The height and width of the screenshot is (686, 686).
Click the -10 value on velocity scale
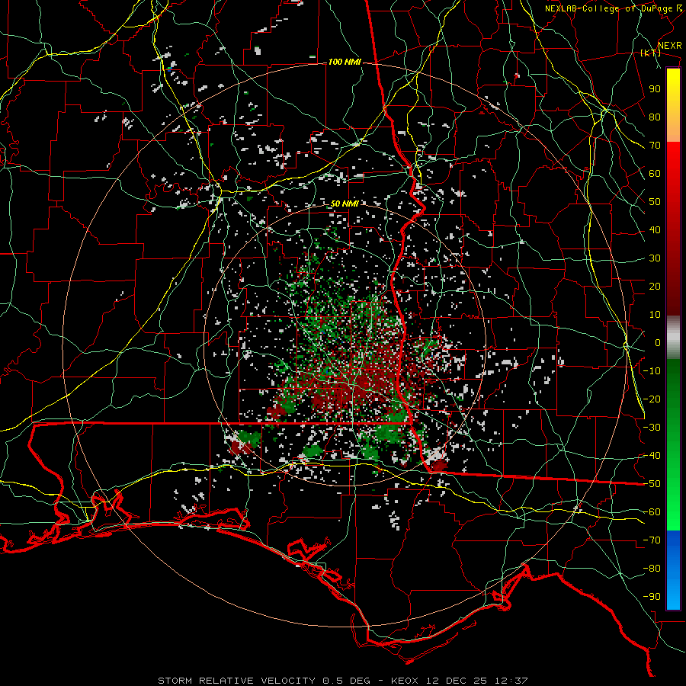pos(652,371)
